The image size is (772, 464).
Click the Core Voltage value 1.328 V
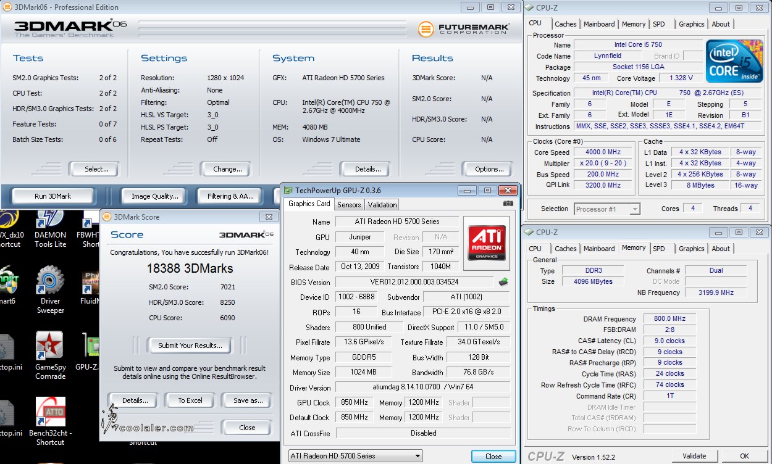click(x=681, y=78)
